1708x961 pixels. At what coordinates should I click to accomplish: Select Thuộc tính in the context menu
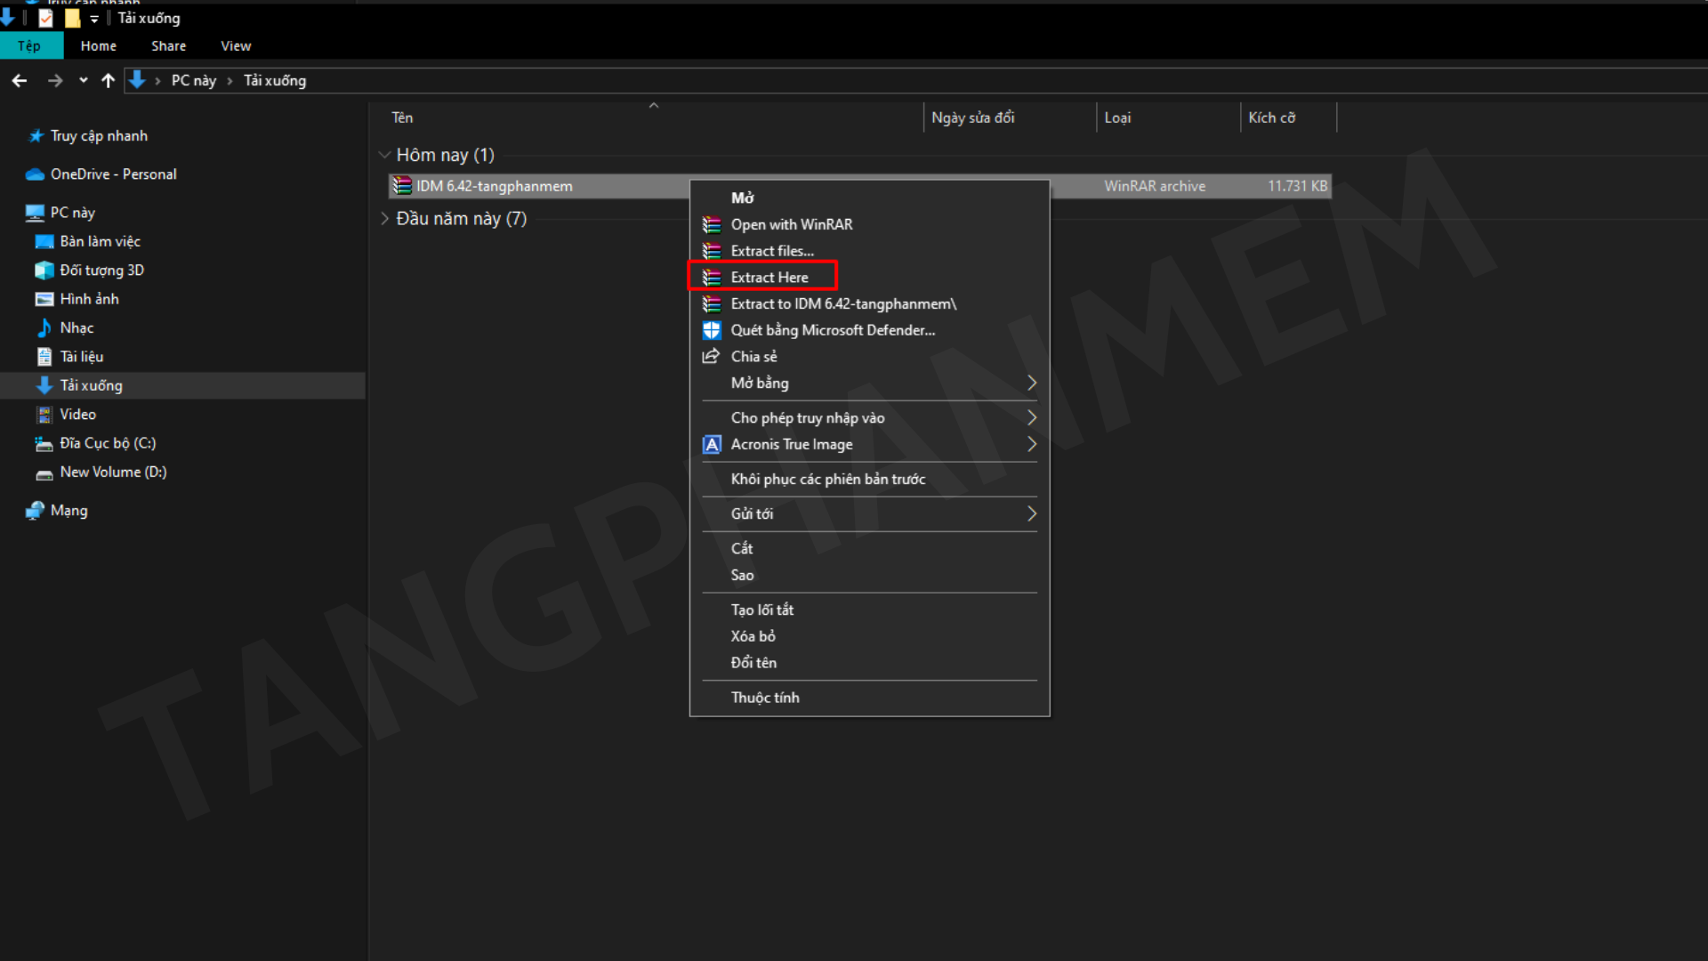point(764,698)
